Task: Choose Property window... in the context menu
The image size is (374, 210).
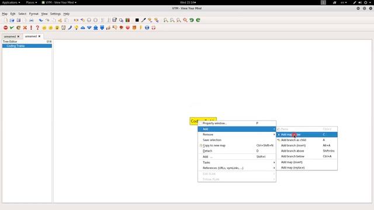Action: coord(237,123)
